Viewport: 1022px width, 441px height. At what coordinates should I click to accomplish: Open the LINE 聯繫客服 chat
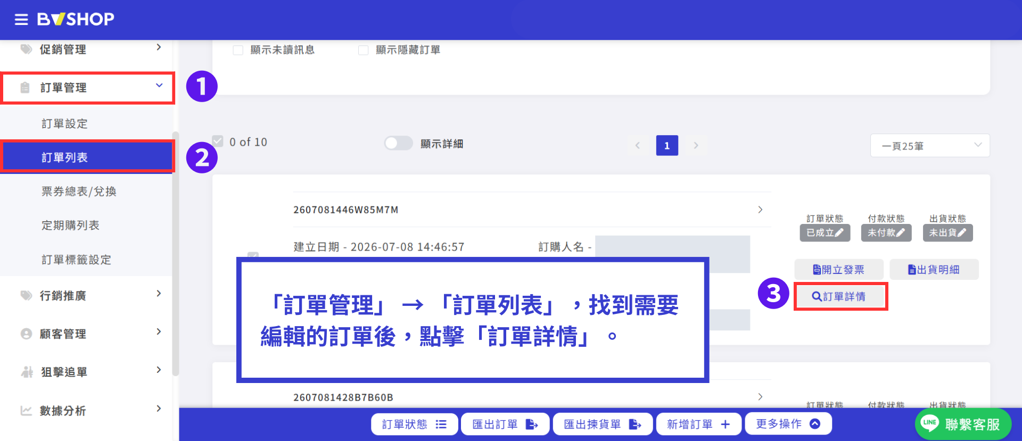(963, 424)
